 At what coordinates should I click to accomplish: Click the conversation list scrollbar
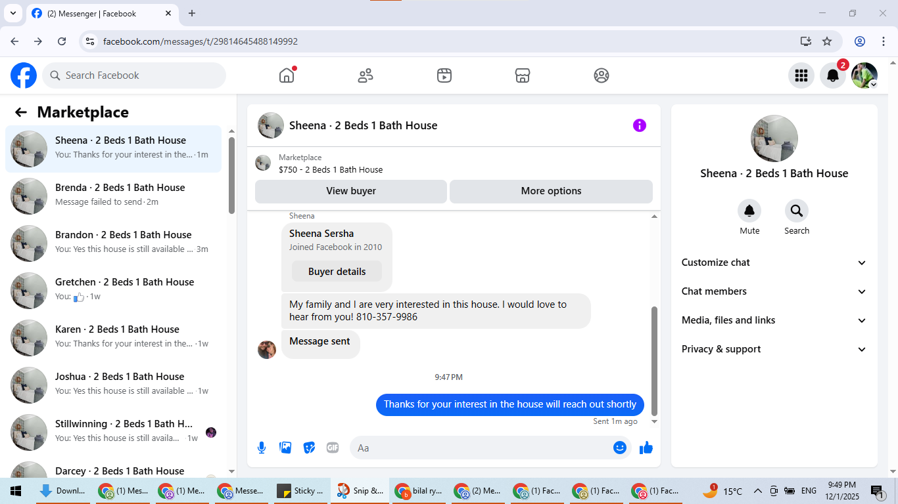(x=231, y=175)
